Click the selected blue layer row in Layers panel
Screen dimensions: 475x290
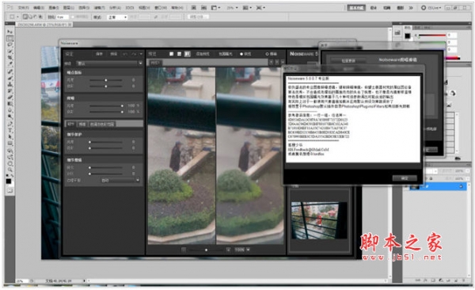point(438,186)
